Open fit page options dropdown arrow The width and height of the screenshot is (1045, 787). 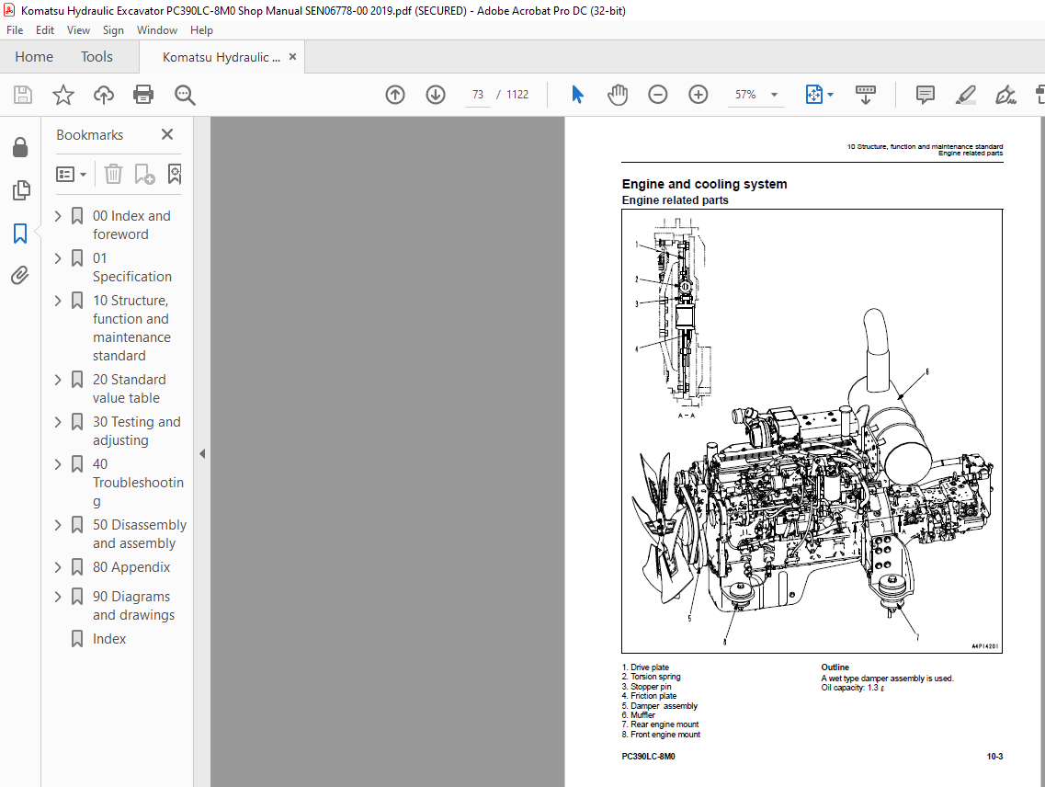831,95
